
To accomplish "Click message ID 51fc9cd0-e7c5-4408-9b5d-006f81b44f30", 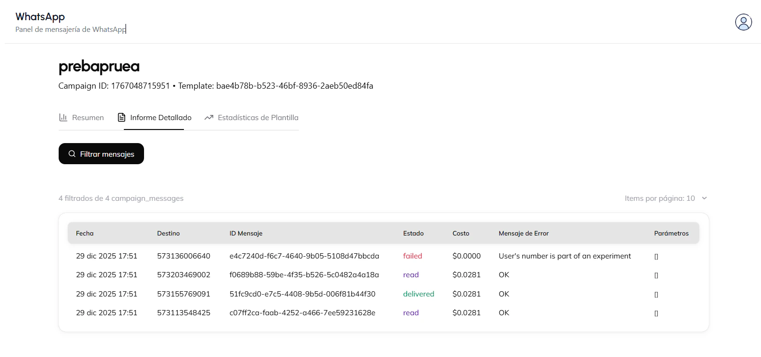I will coord(303,294).
